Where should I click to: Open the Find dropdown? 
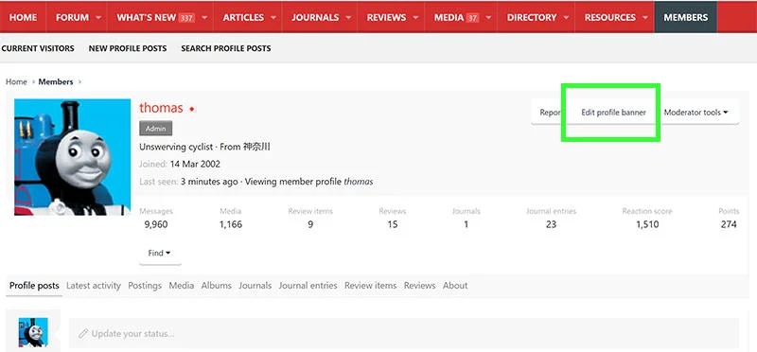tap(160, 253)
